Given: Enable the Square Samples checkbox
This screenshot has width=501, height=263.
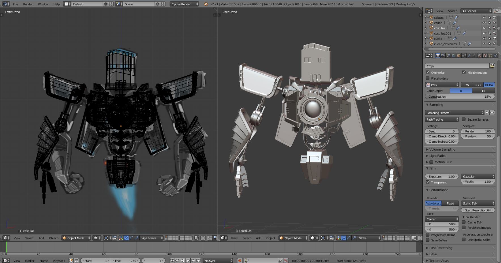Looking at the screenshot, I should click(464, 119).
